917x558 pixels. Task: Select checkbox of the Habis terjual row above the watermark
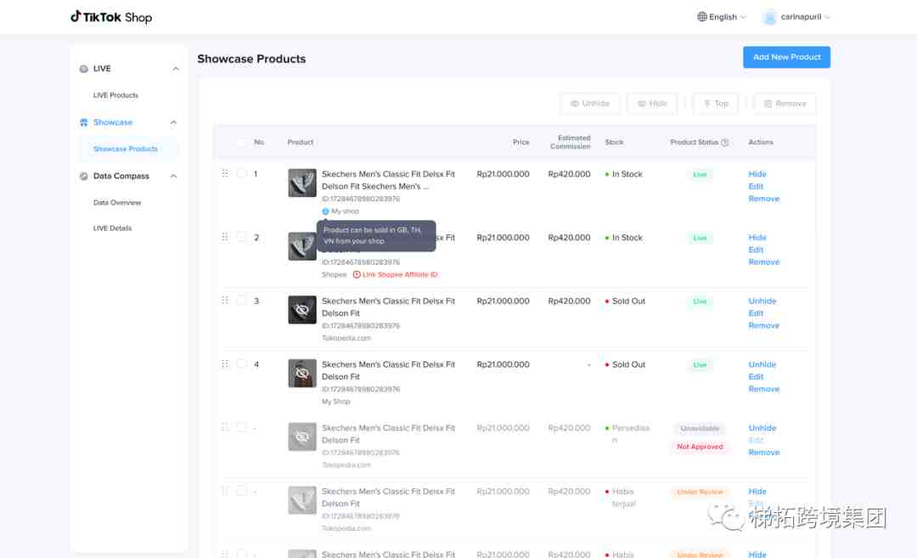point(241,491)
